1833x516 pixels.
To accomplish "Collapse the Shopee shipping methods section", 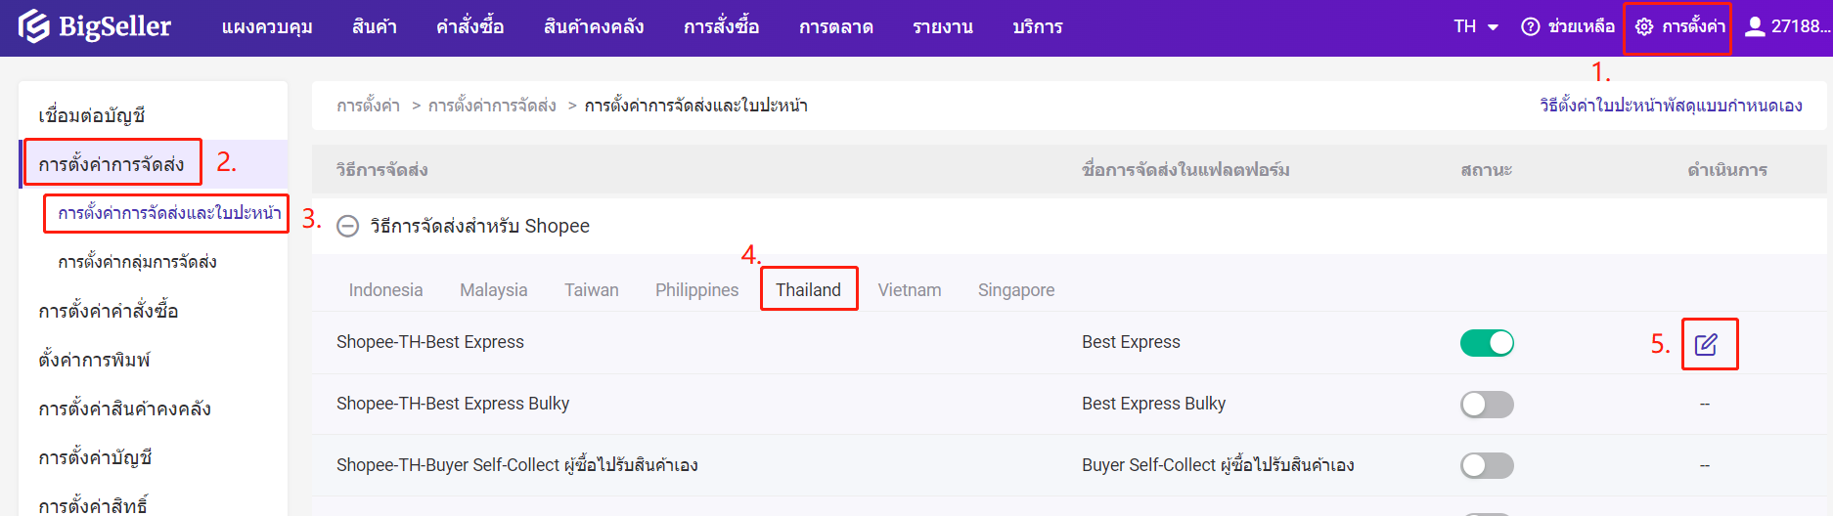I will (x=347, y=227).
